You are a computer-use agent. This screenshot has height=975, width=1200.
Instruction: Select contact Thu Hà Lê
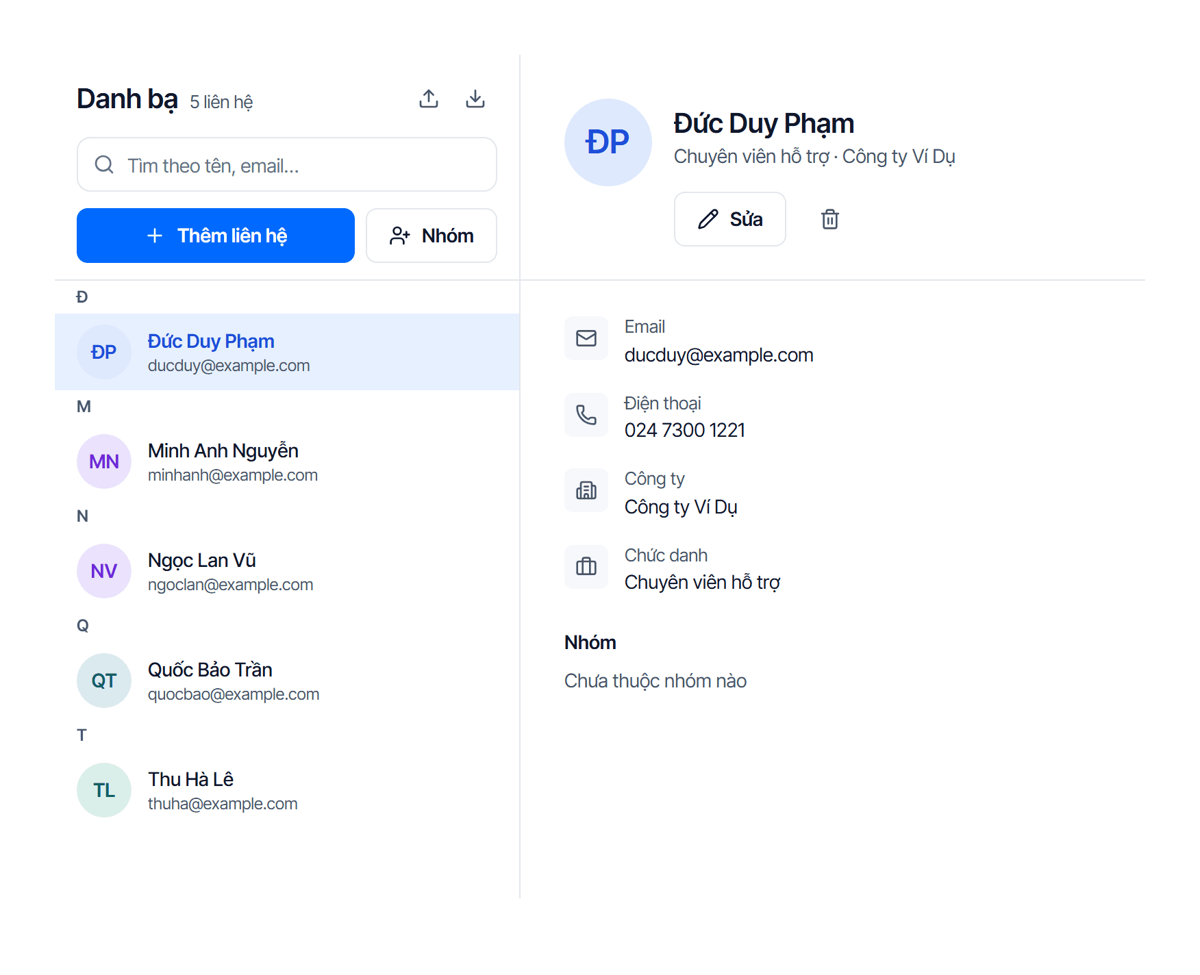coord(287,790)
